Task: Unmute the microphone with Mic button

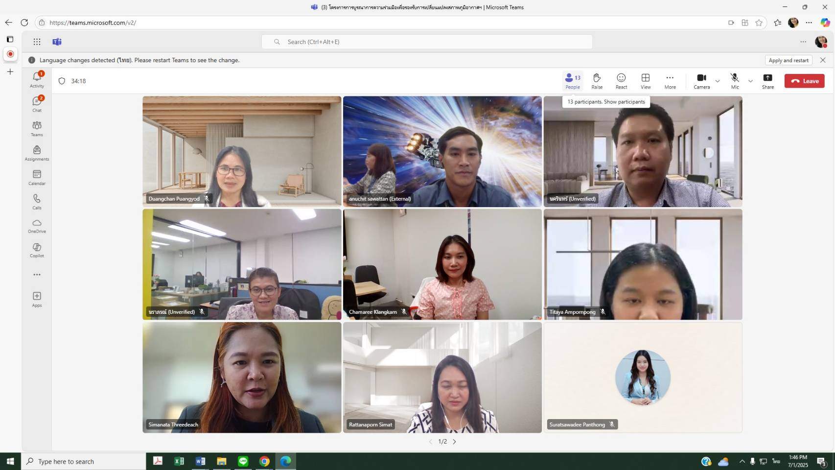Action: coord(735,81)
